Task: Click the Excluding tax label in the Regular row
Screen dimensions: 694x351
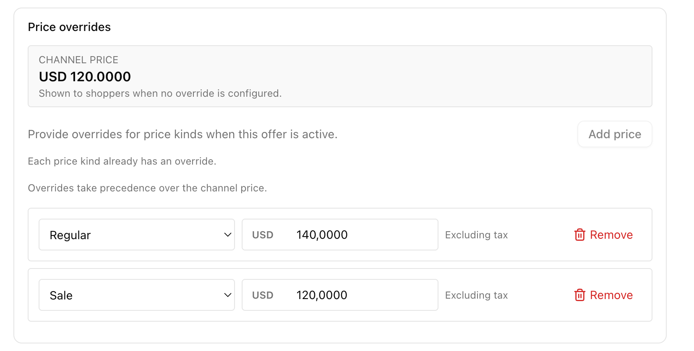Action: coord(476,235)
